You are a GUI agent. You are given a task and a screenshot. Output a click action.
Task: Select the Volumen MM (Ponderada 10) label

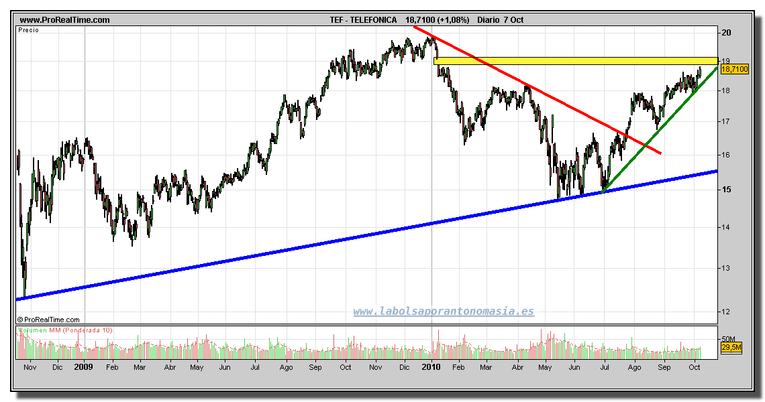65,330
